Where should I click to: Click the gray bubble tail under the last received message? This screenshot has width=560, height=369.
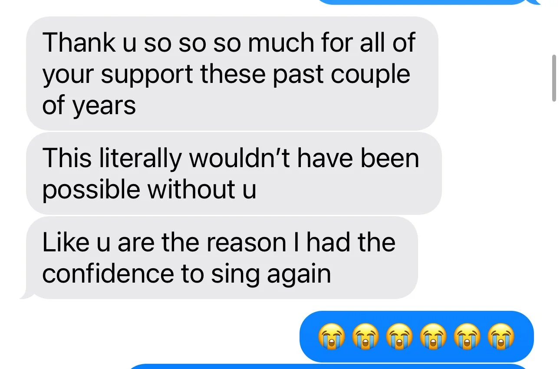tap(27, 294)
